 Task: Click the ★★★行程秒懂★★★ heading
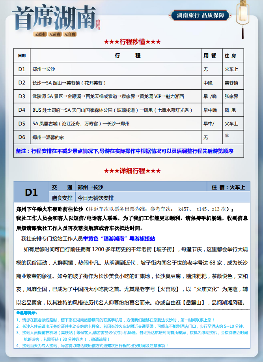132,42
